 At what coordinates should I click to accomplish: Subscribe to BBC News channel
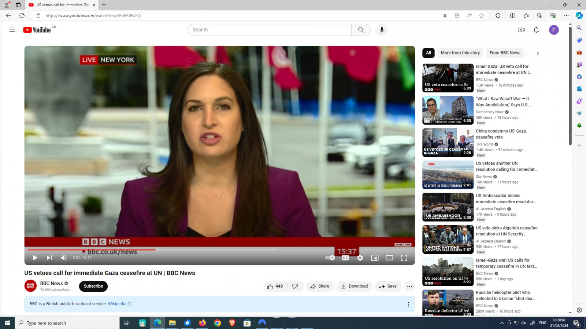pos(93,286)
